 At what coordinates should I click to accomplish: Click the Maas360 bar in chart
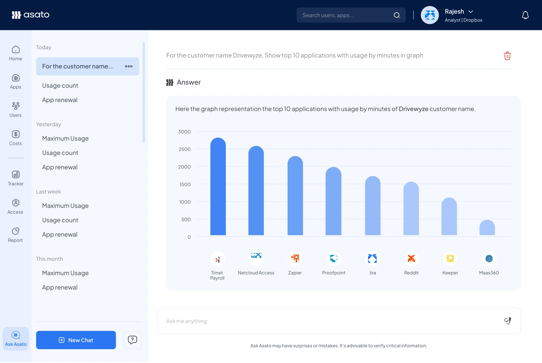point(487,228)
